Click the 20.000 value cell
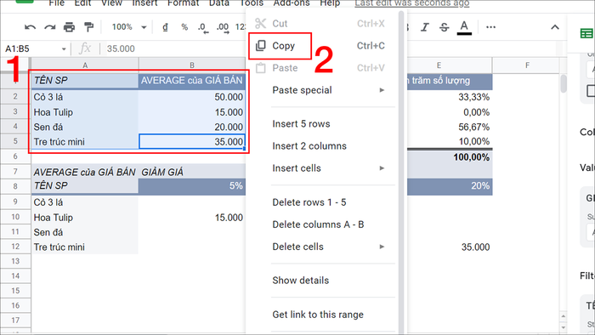The image size is (595, 335). pos(192,127)
